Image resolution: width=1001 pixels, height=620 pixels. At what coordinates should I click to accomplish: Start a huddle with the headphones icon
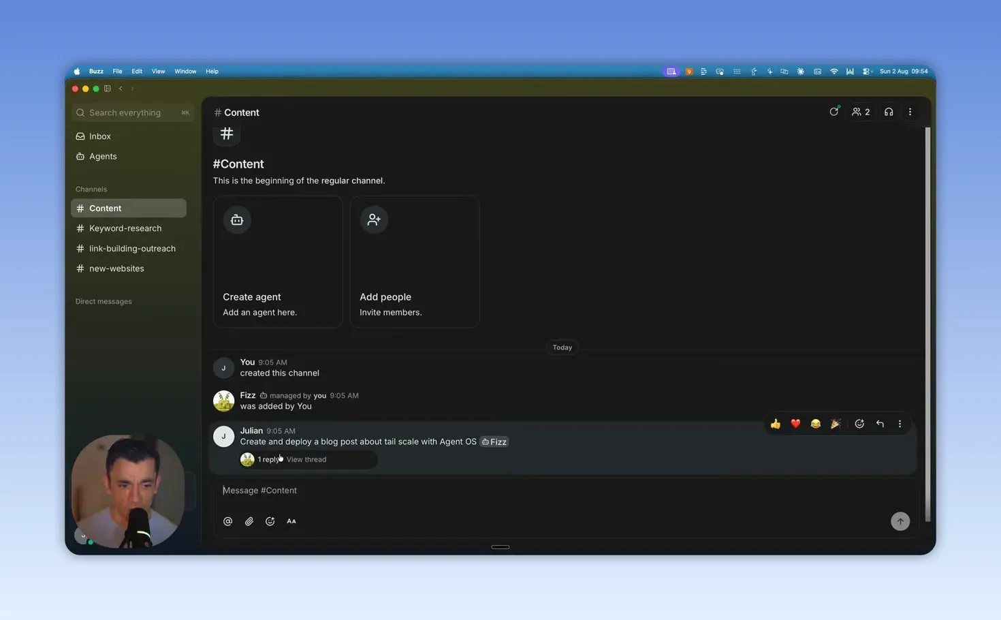[x=889, y=112]
